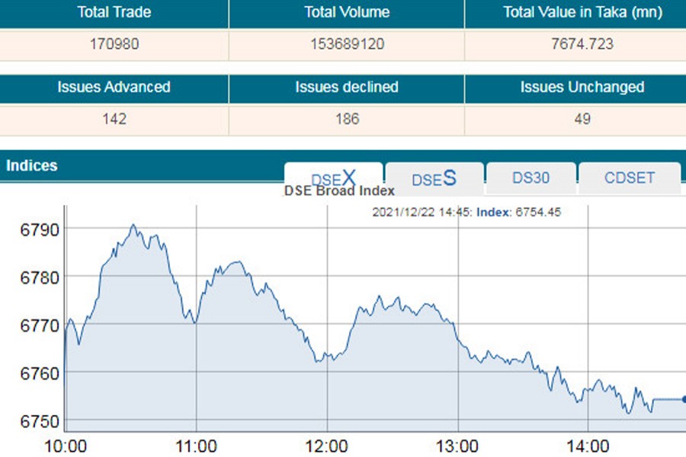Select the volume figure 153689120

347,44
